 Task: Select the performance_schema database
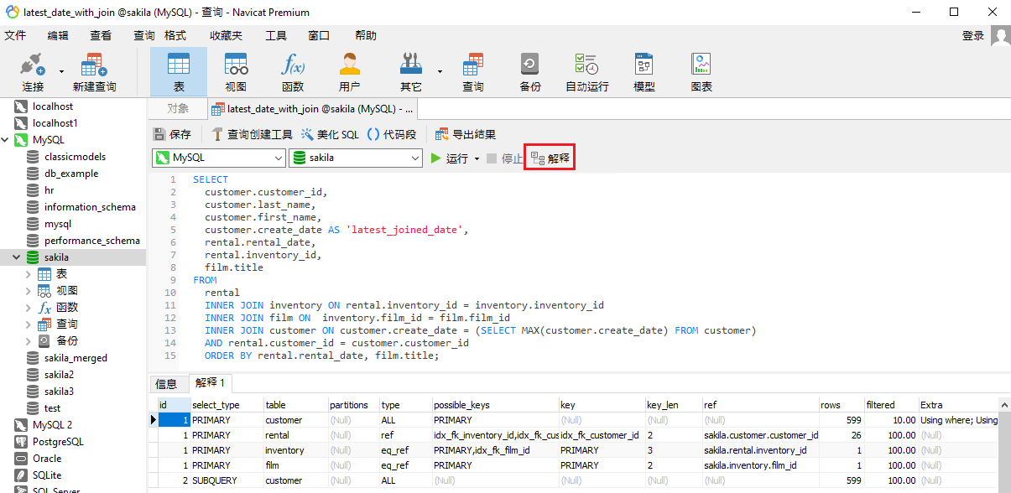click(x=92, y=241)
